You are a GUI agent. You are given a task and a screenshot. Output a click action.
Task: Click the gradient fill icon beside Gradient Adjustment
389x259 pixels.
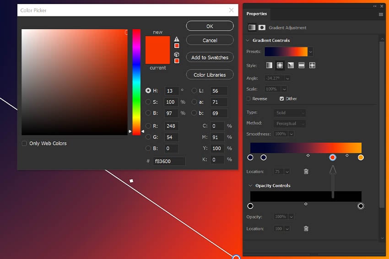click(252, 27)
